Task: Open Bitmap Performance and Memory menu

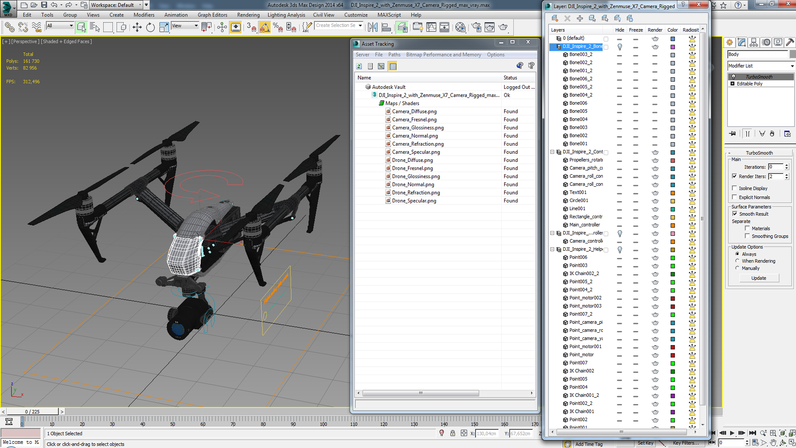Action: (444, 55)
